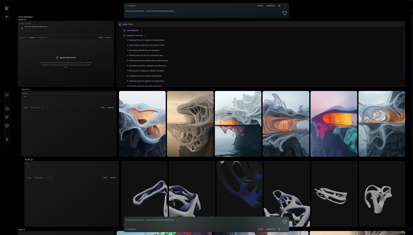Viewport: 413px width, 235px height.
Task: Expand the User Request section
Action: tap(141, 30)
